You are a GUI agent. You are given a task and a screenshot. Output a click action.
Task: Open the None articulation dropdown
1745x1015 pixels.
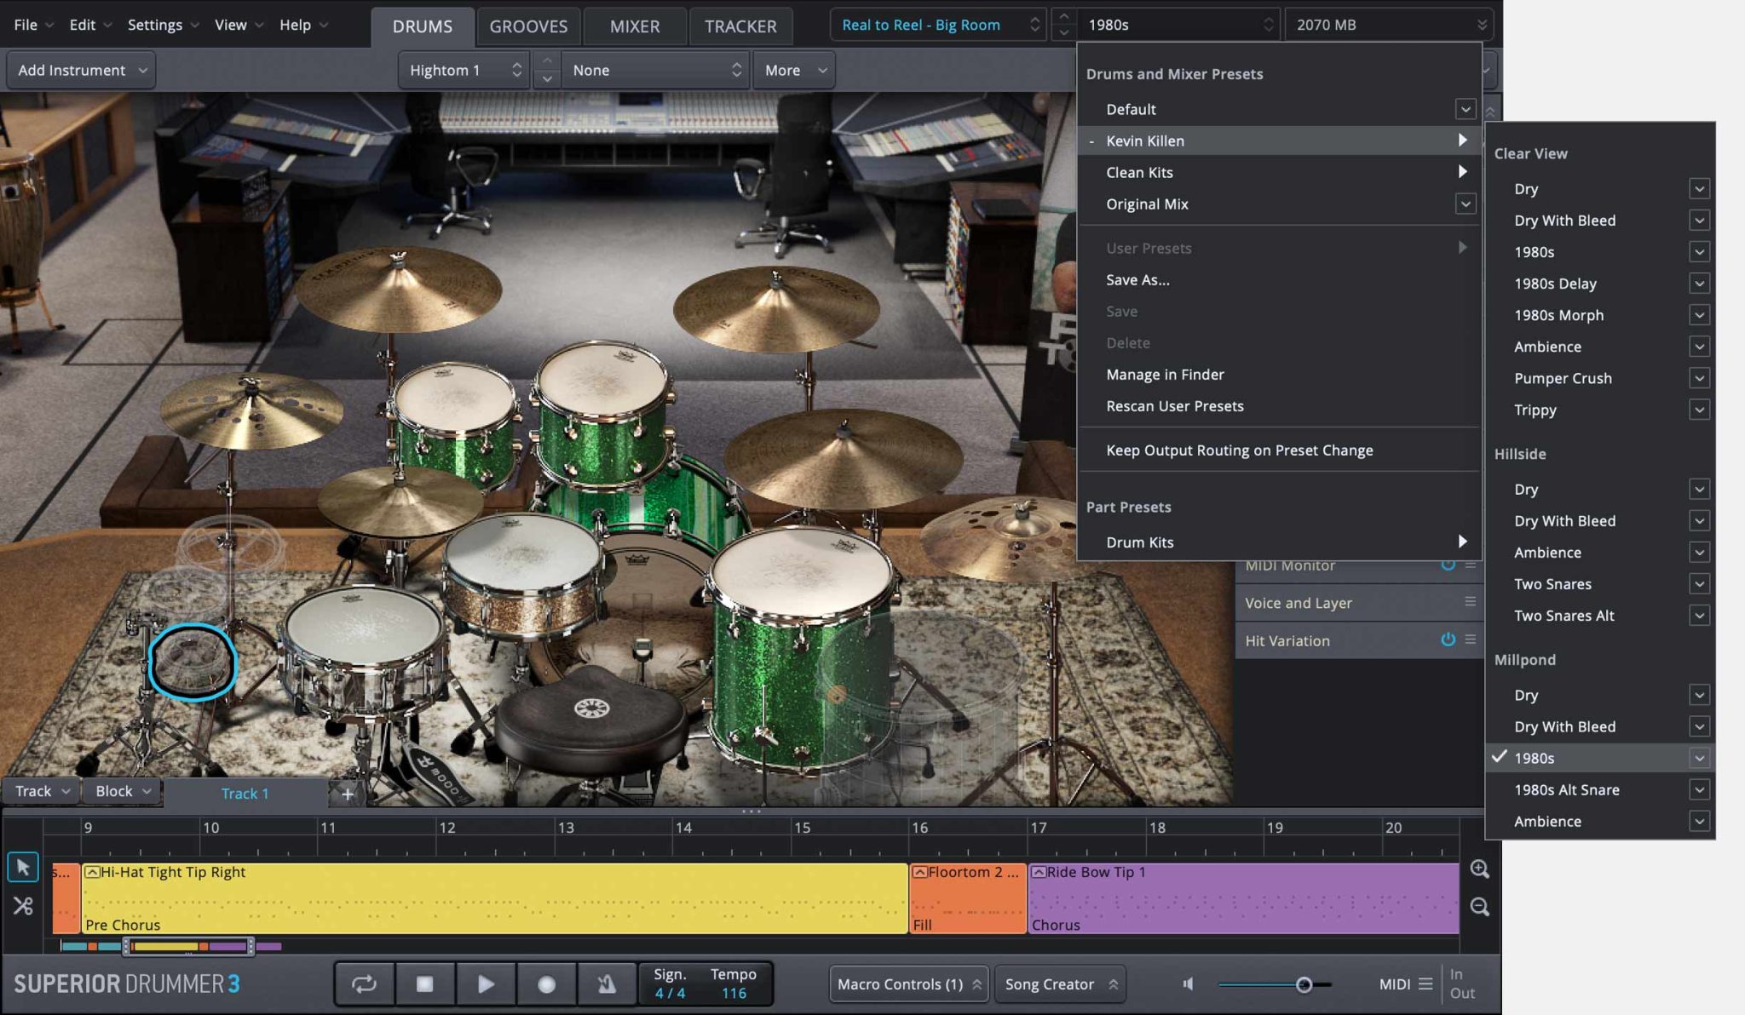[x=655, y=70]
